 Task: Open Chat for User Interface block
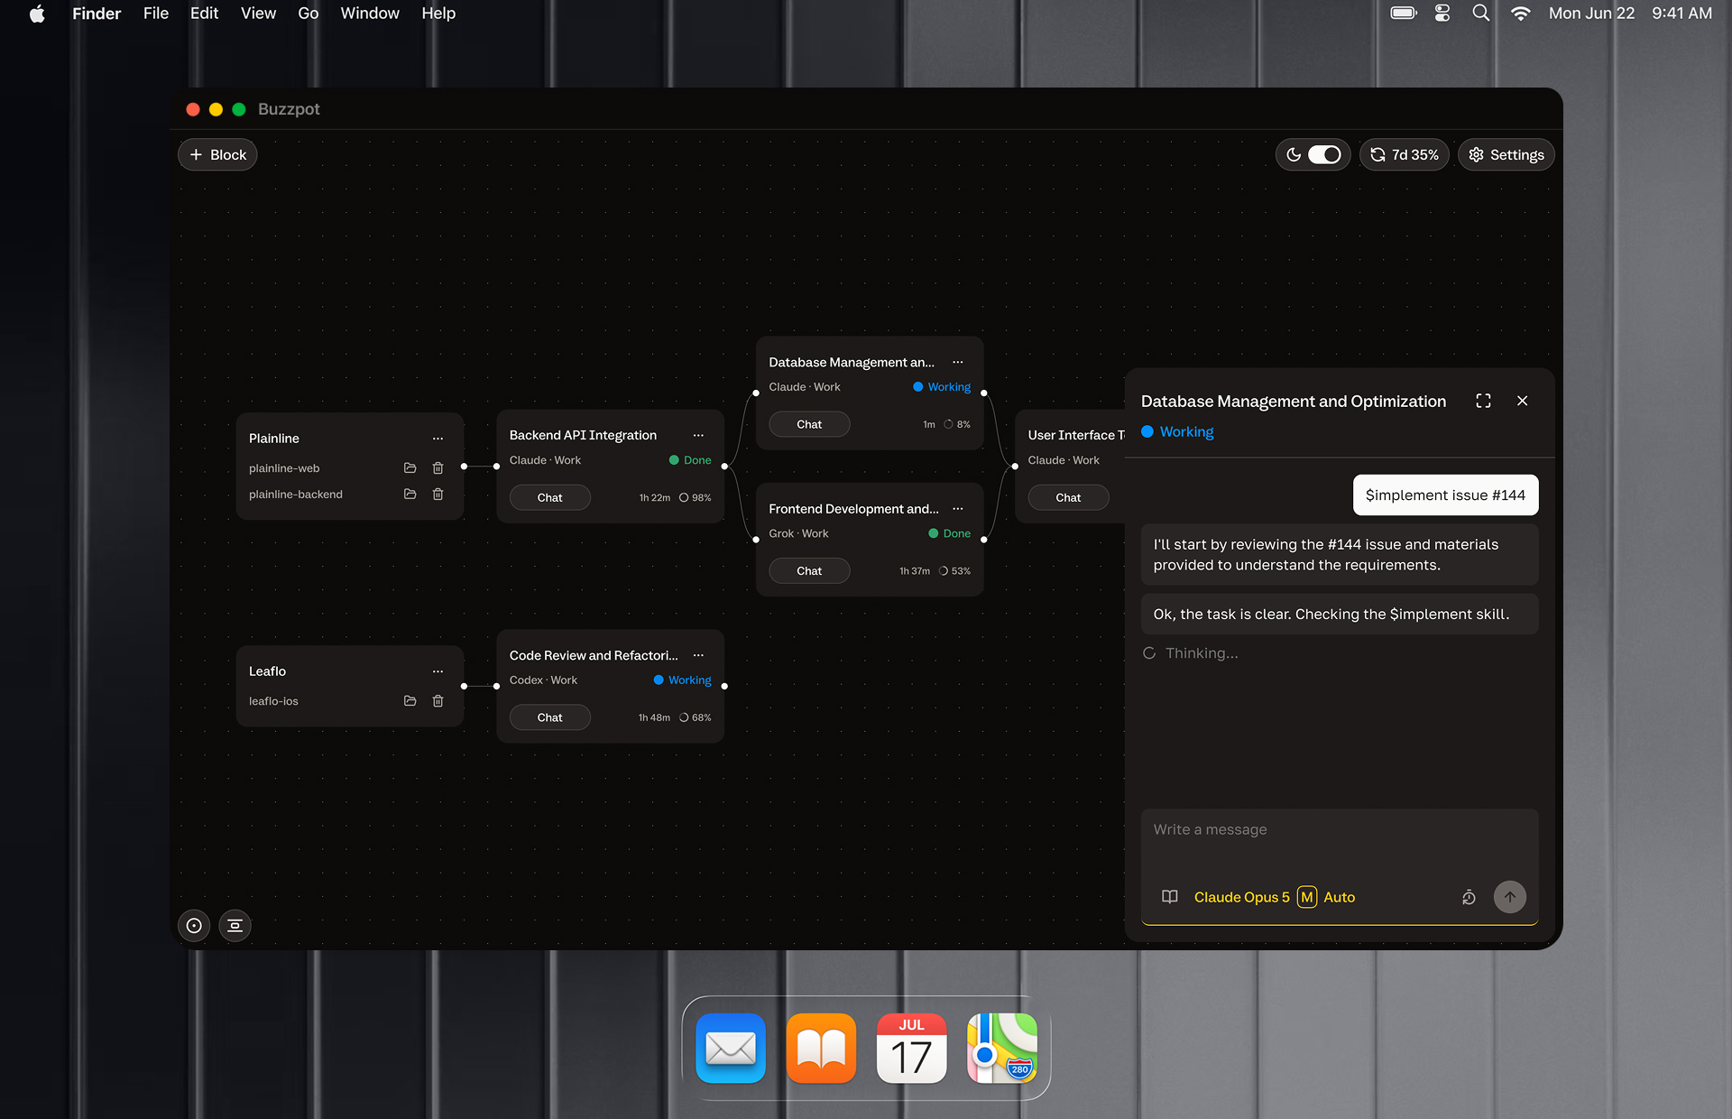pyautogui.click(x=1068, y=498)
